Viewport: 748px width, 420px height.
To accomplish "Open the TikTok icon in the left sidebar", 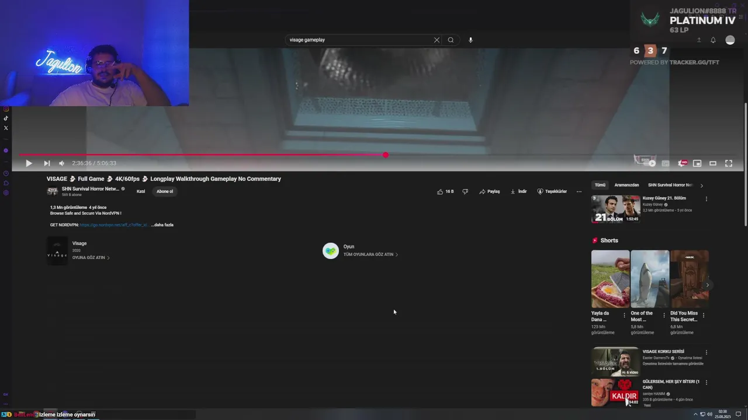I will pos(6,118).
